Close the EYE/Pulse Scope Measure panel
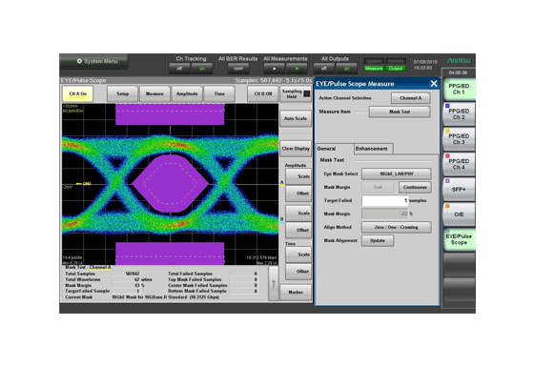Screen dimensions: 534x367 point(434,84)
